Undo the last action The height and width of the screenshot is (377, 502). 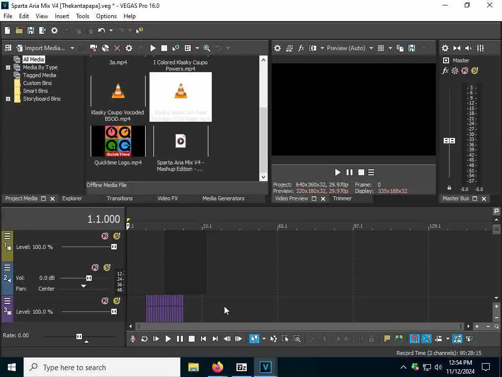[x=101, y=30]
